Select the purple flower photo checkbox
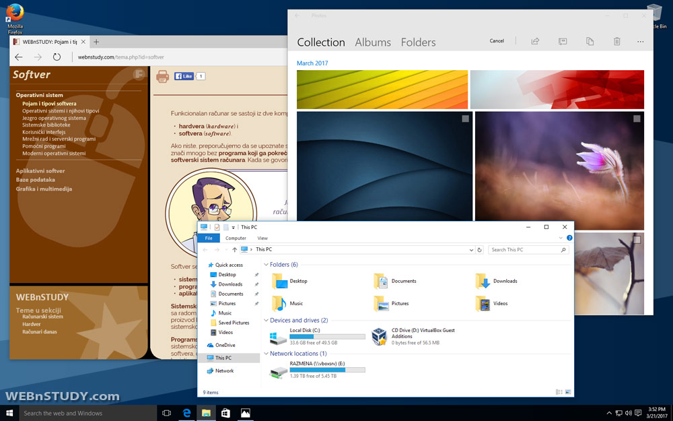The height and width of the screenshot is (421, 673). tap(637, 119)
